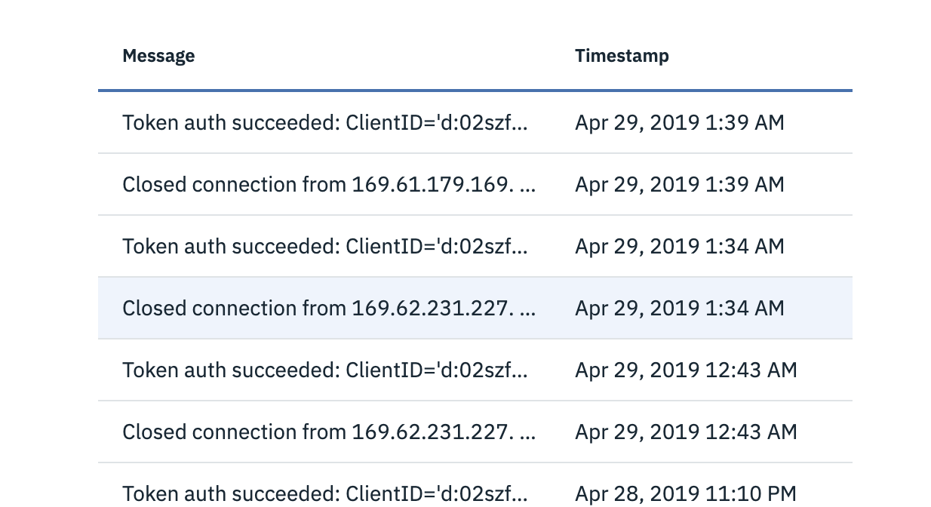Click the timestamp on the highlighted row
The height and width of the screenshot is (507, 931).
(x=679, y=308)
